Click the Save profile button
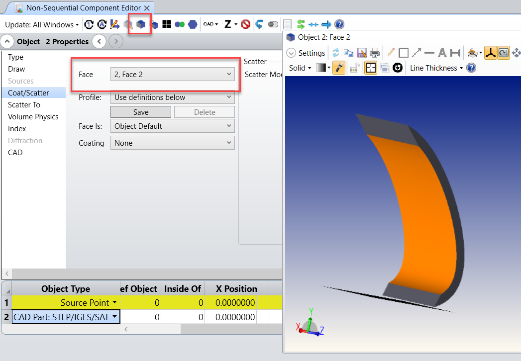Screen dimensions: 521x361 (x=141, y=112)
